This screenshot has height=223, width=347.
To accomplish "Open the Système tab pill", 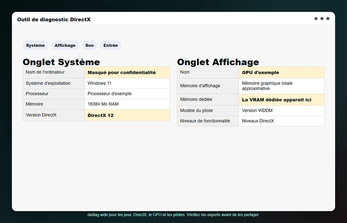I will [35, 45].
